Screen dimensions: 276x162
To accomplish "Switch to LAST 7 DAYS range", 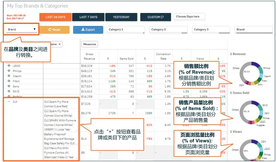I will point(88,17).
